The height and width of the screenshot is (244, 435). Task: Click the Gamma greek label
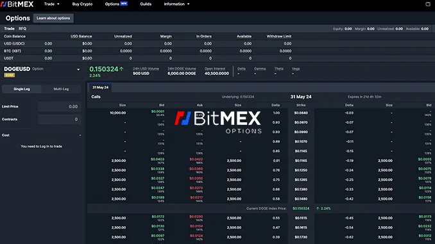point(260,69)
